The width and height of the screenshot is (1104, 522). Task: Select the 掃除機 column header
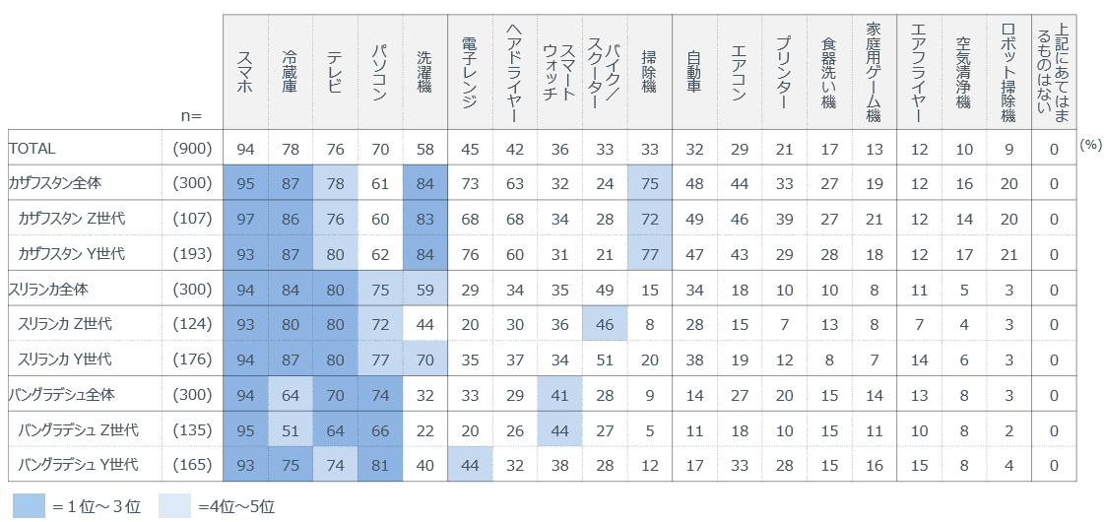coord(649,72)
